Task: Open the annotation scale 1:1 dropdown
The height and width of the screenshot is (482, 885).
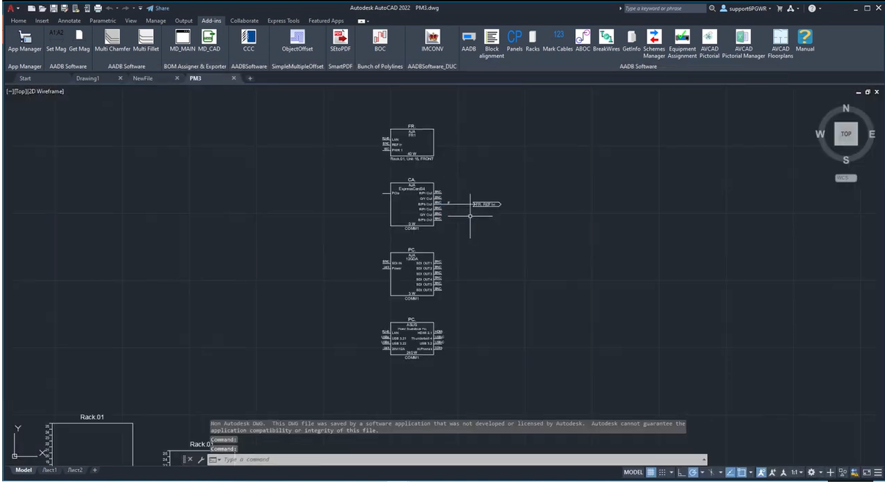Action: tap(797, 472)
